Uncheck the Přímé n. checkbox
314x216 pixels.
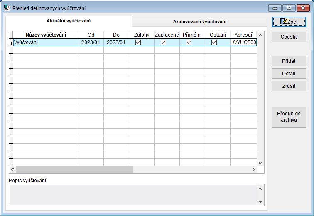coord(189,42)
